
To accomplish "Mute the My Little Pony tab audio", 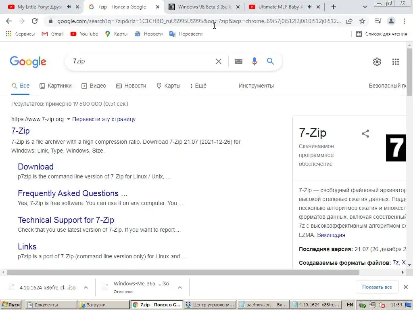I will pyautogui.click(x=69, y=7).
